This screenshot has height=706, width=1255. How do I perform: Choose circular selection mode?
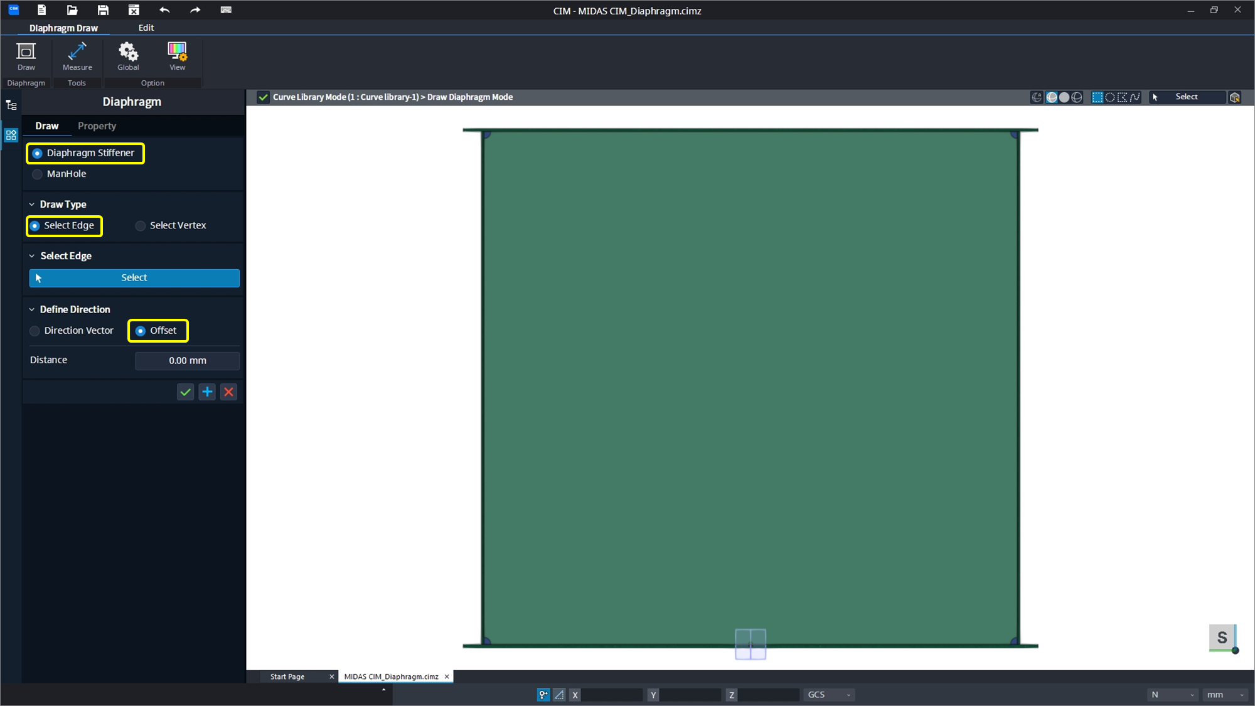point(1110,97)
